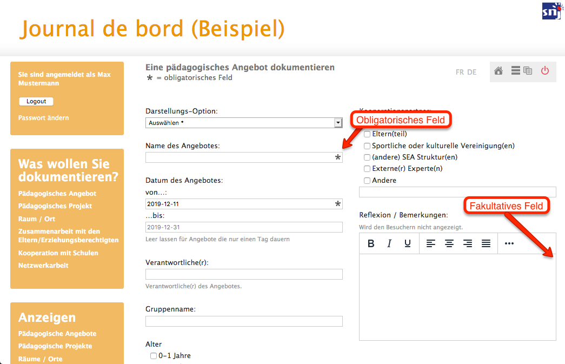Show Räume / Orte list
The image size is (565, 364).
tap(41, 359)
